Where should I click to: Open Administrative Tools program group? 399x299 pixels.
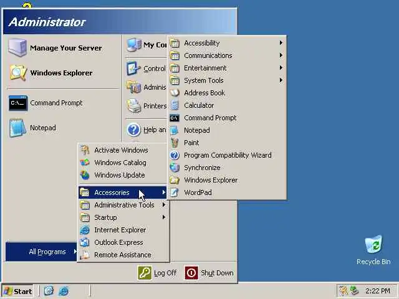tap(123, 205)
